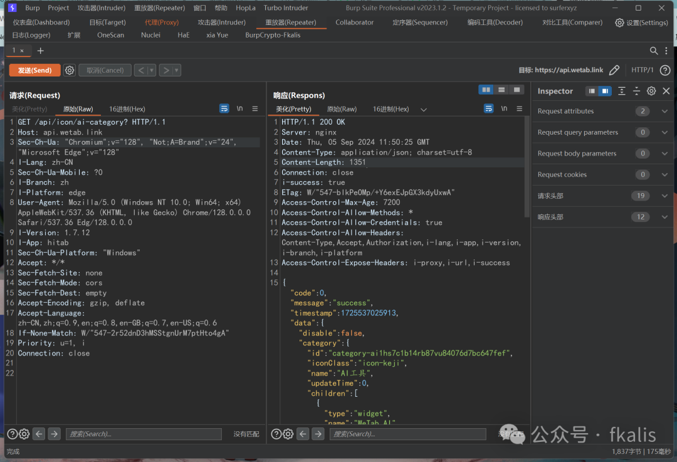Expand all Inspector sections icon
The width and height of the screenshot is (677, 462).
(x=622, y=91)
